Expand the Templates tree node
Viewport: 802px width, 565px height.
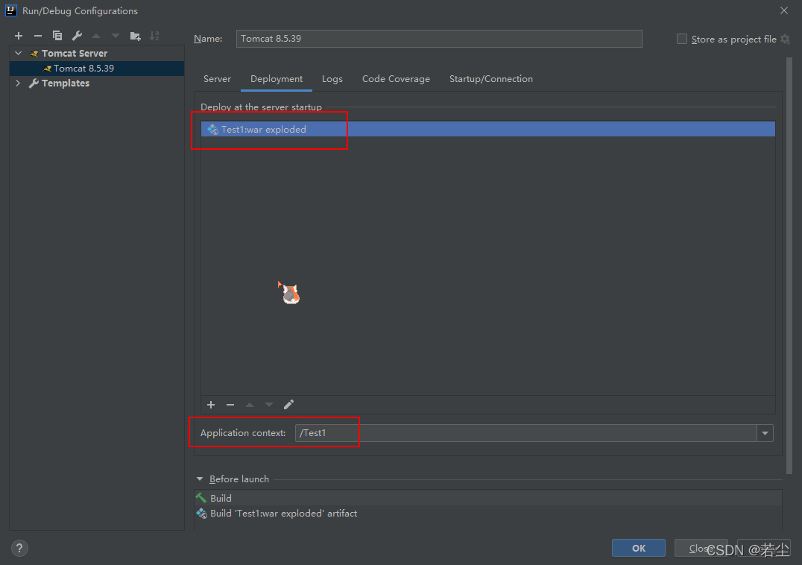click(19, 83)
